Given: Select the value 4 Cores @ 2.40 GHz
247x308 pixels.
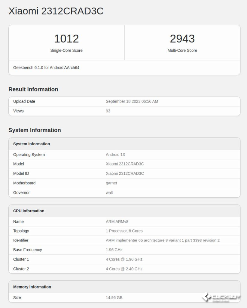Looking at the screenshot, I should point(124,269).
